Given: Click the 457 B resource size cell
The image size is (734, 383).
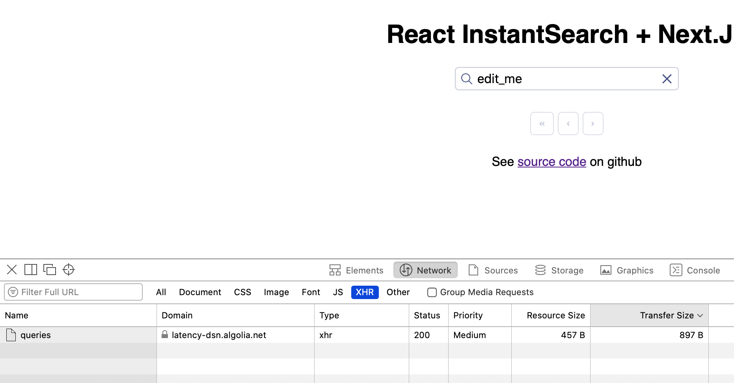Looking at the screenshot, I should 551,335.
